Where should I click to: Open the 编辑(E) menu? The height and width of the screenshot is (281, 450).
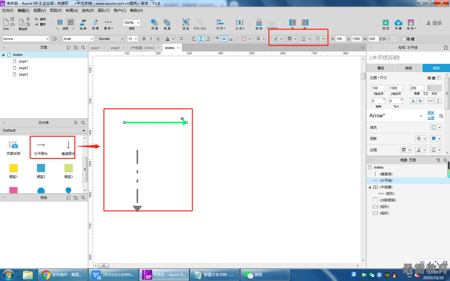coord(23,11)
